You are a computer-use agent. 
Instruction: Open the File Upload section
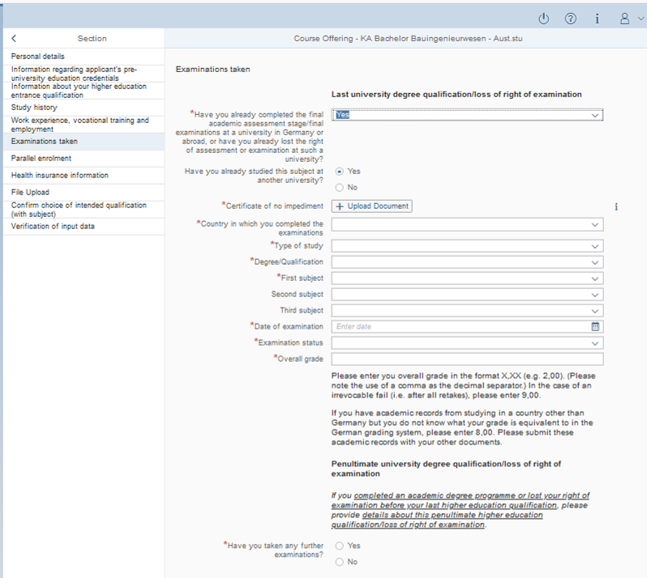tap(30, 193)
